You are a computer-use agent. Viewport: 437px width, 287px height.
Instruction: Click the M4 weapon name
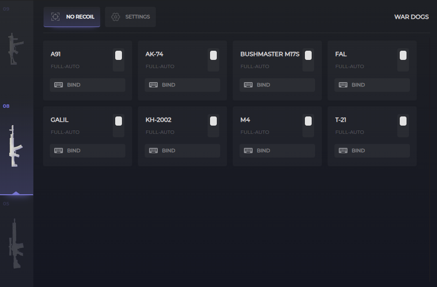[245, 120]
